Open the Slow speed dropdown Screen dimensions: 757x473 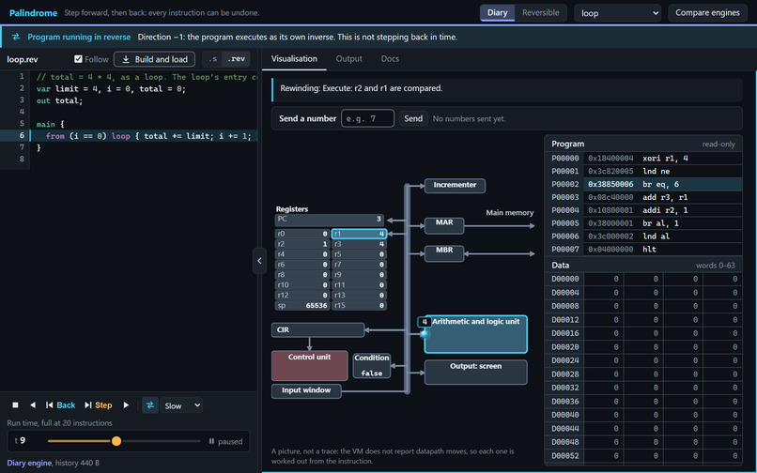click(x=181, y=405)
